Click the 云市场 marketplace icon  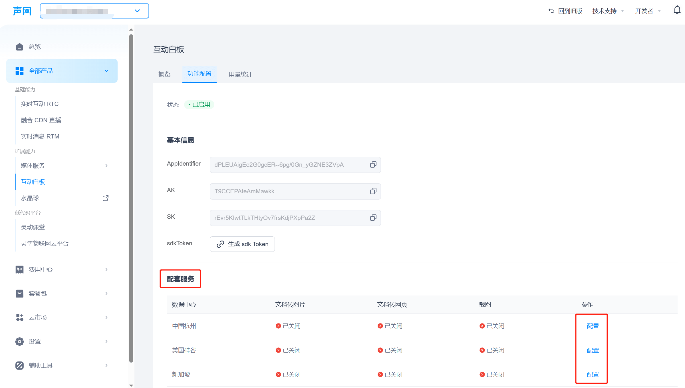[19, 317]
